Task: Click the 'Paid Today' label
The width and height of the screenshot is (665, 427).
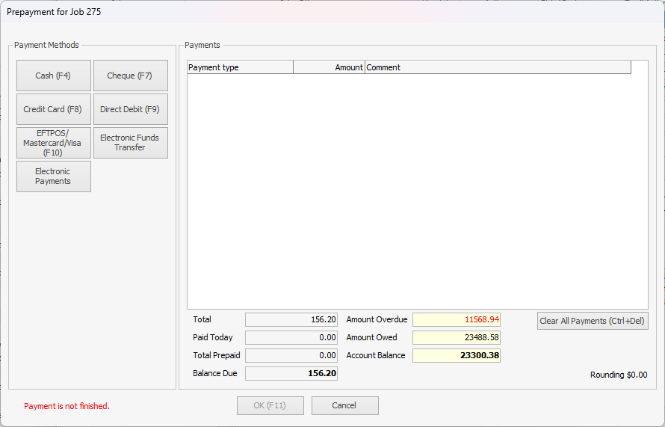Action: [213, 337]
